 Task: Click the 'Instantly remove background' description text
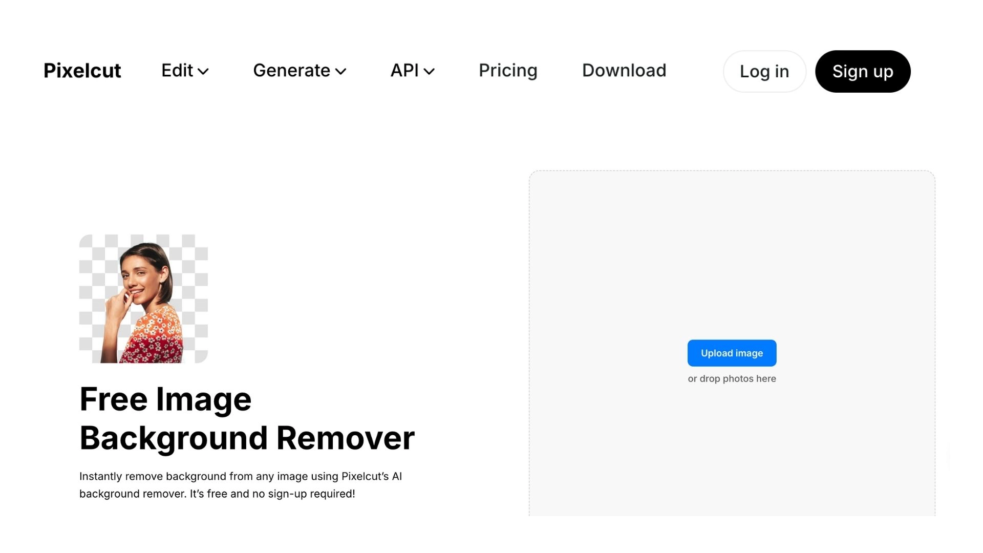241,485
